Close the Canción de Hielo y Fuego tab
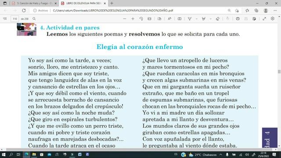This screenshot has height=158, width=281. point(56,4)
